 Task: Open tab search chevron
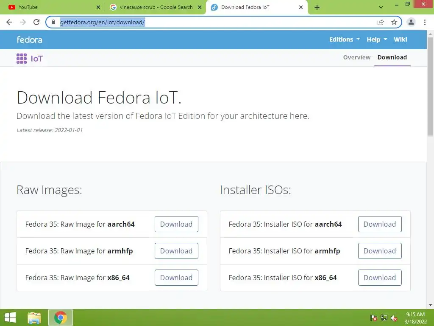(381, 7)
